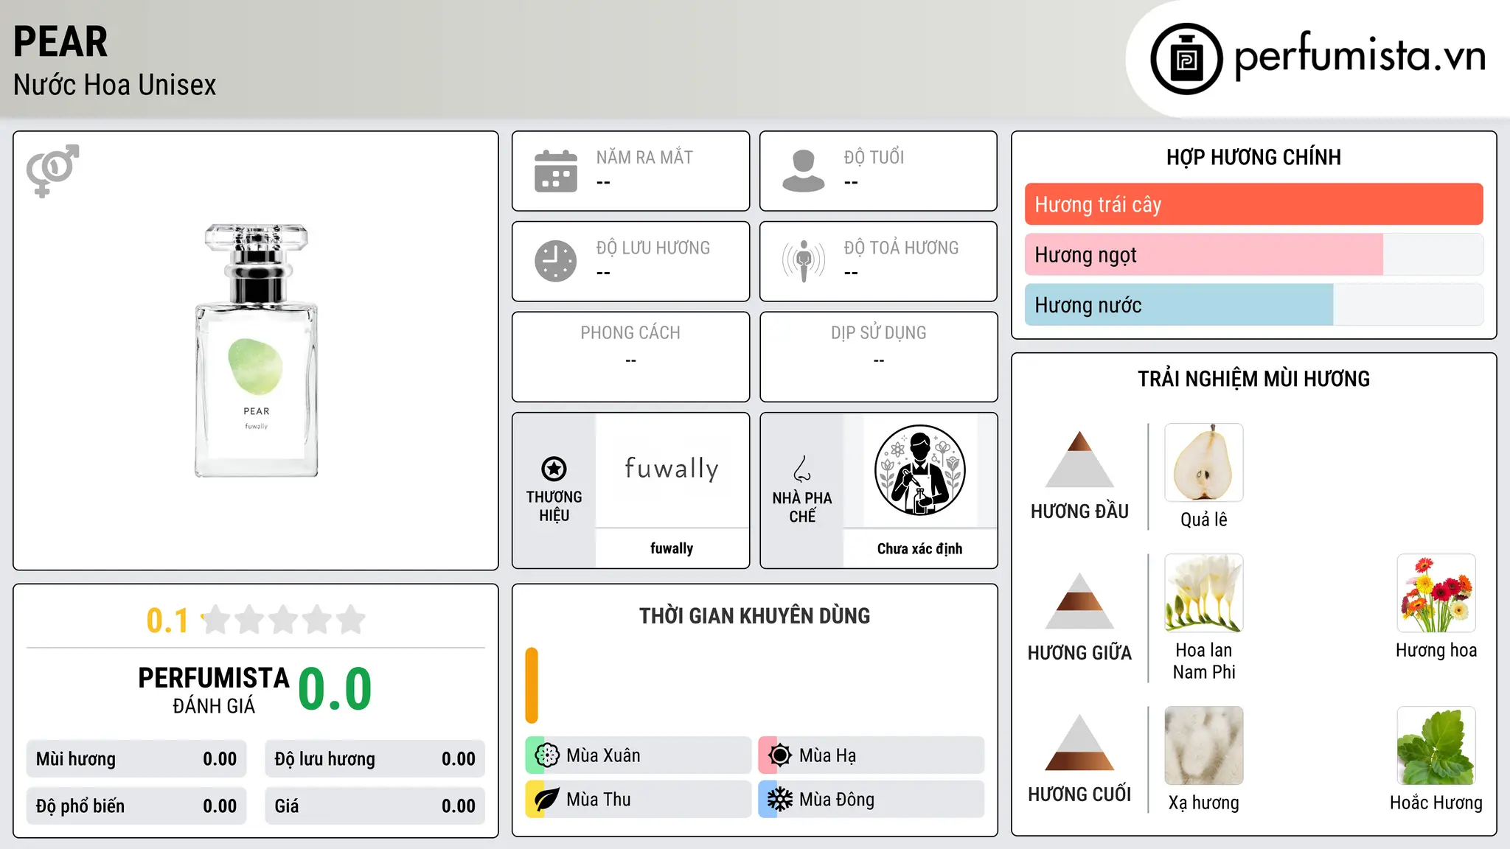
Task: Click the Hương trái cây accord bar
Action: click(x=1254, y=204)
